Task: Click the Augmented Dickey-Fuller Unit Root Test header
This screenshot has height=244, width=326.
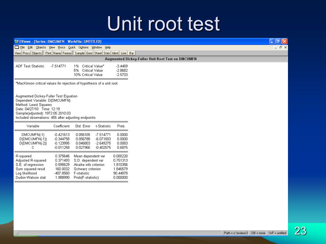Action: (151, 59)
